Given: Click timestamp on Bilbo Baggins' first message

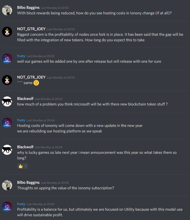Looking at the screenshot, I should coord(55,8).
